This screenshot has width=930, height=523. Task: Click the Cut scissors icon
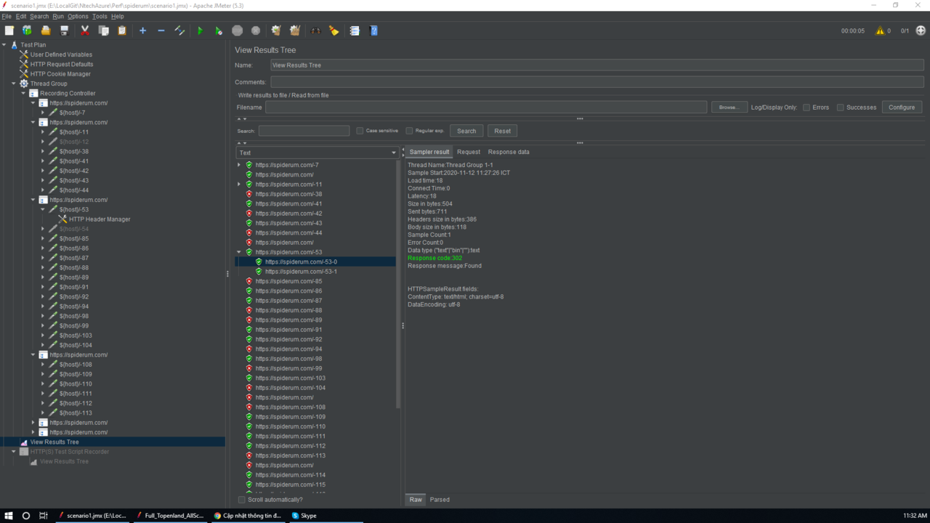[85, 31]
